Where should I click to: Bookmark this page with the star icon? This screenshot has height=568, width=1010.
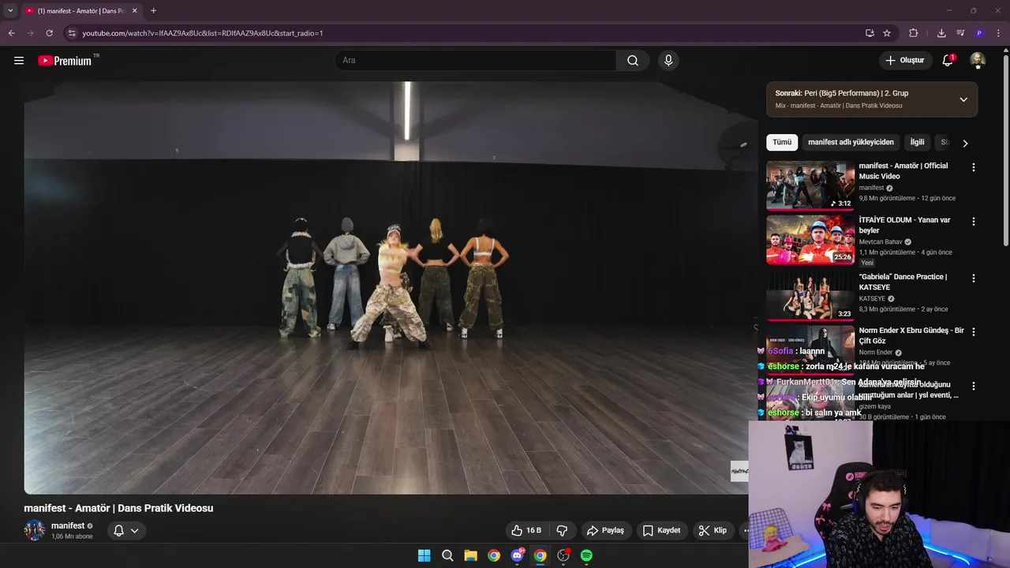887,33
